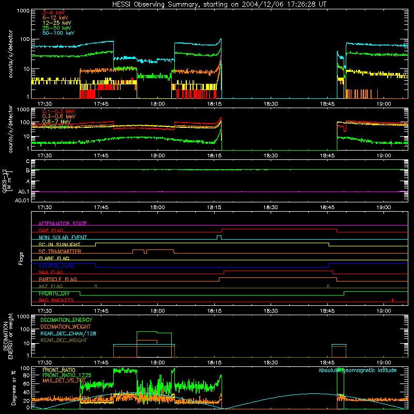Click the ATTENUATOR_STATE flag label
The image size is (414, 414).
[63, 224]
